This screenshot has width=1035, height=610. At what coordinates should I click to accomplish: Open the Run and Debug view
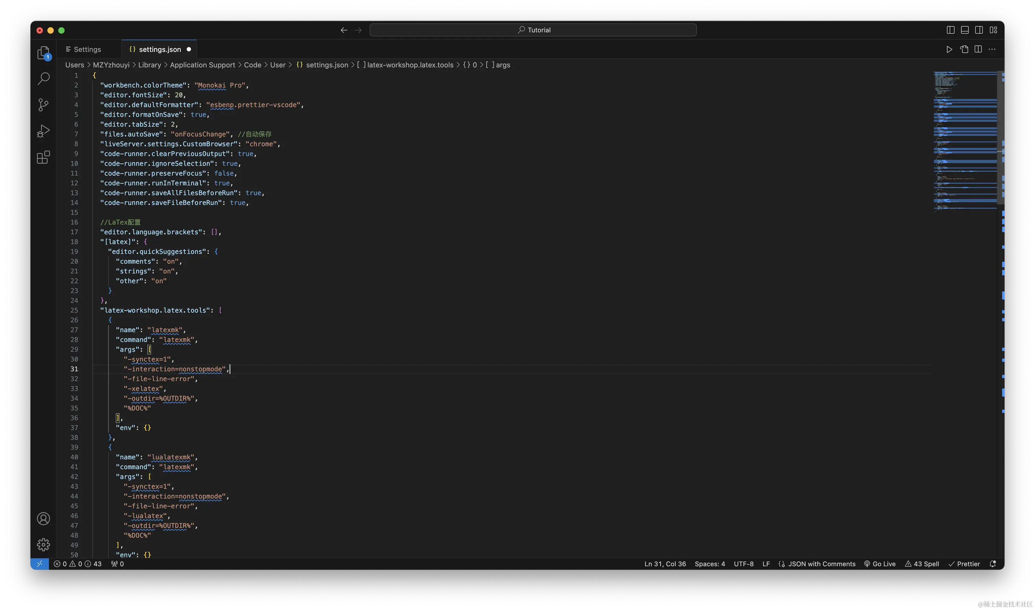pyautogui.click(x=43, y=131)
